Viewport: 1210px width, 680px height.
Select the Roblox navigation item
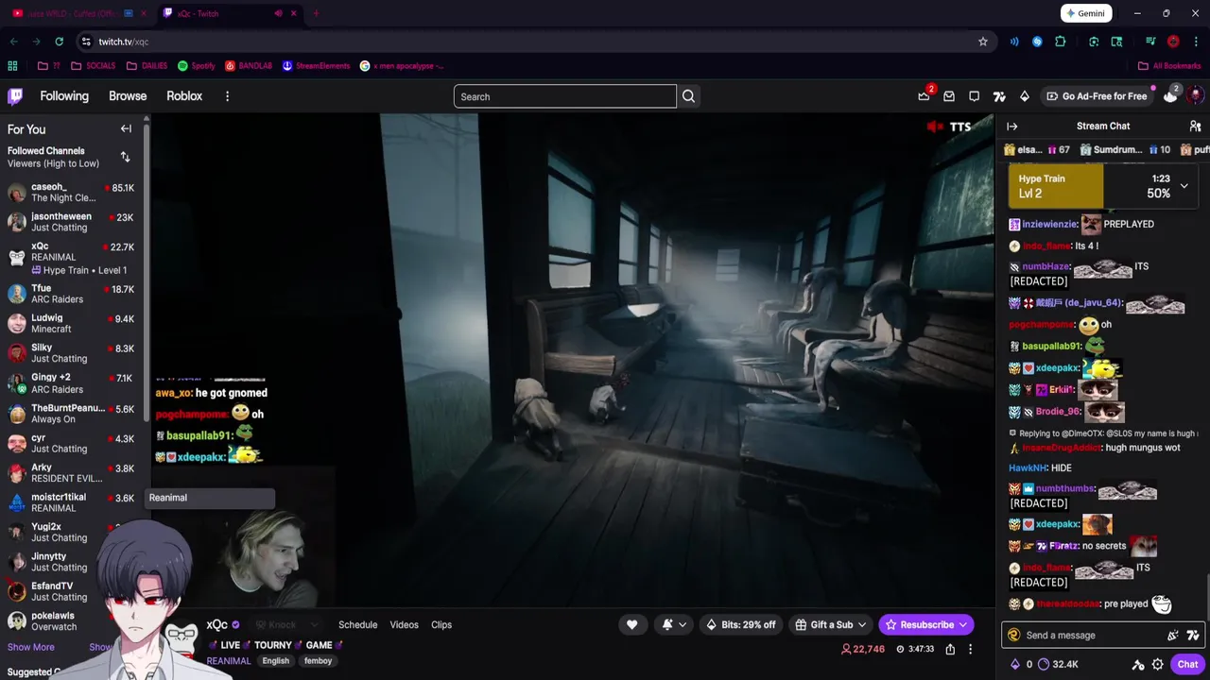pos(184,96)
